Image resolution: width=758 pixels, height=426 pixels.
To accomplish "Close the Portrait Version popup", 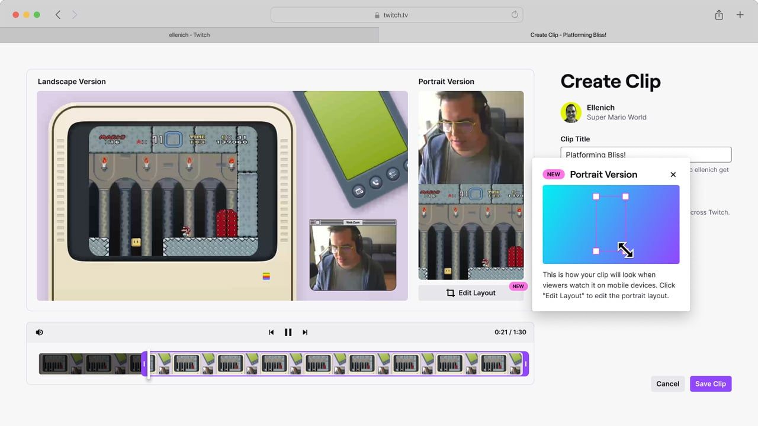I will [x=673, y=175].
